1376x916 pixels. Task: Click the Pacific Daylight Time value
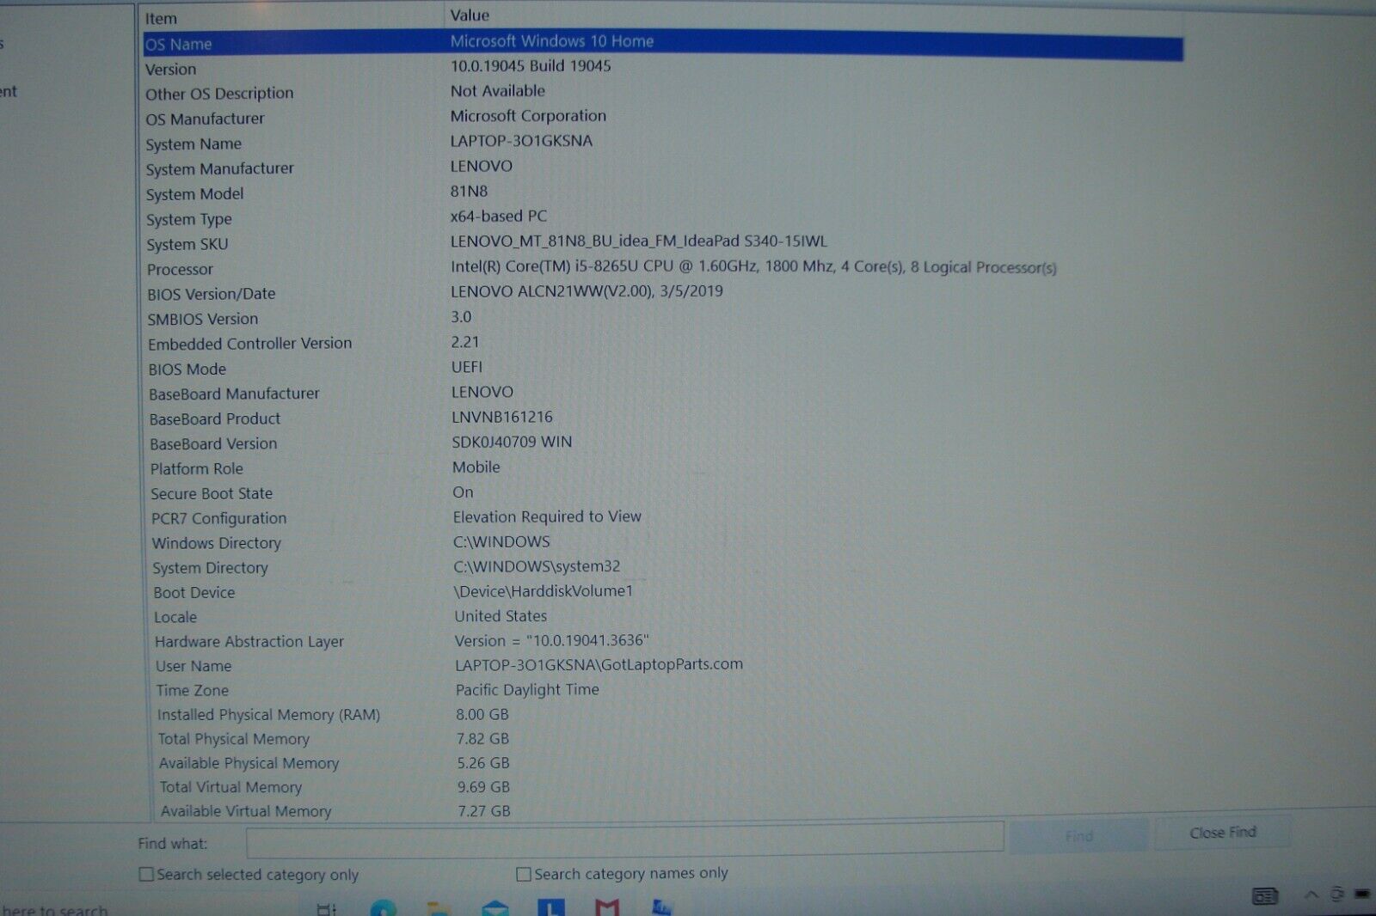tap(527, 690)
